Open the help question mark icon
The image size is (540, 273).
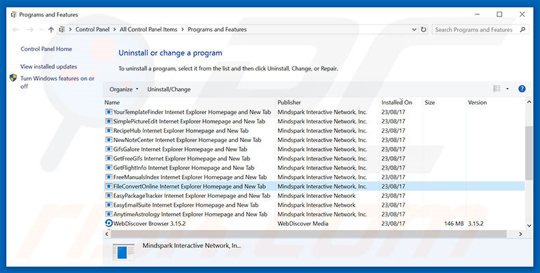click(x=522, y=89)
